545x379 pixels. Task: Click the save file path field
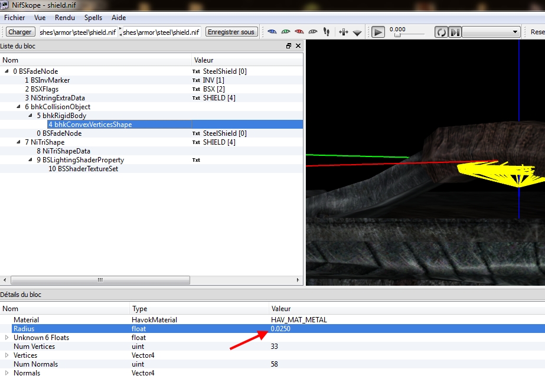pos(162,32)
